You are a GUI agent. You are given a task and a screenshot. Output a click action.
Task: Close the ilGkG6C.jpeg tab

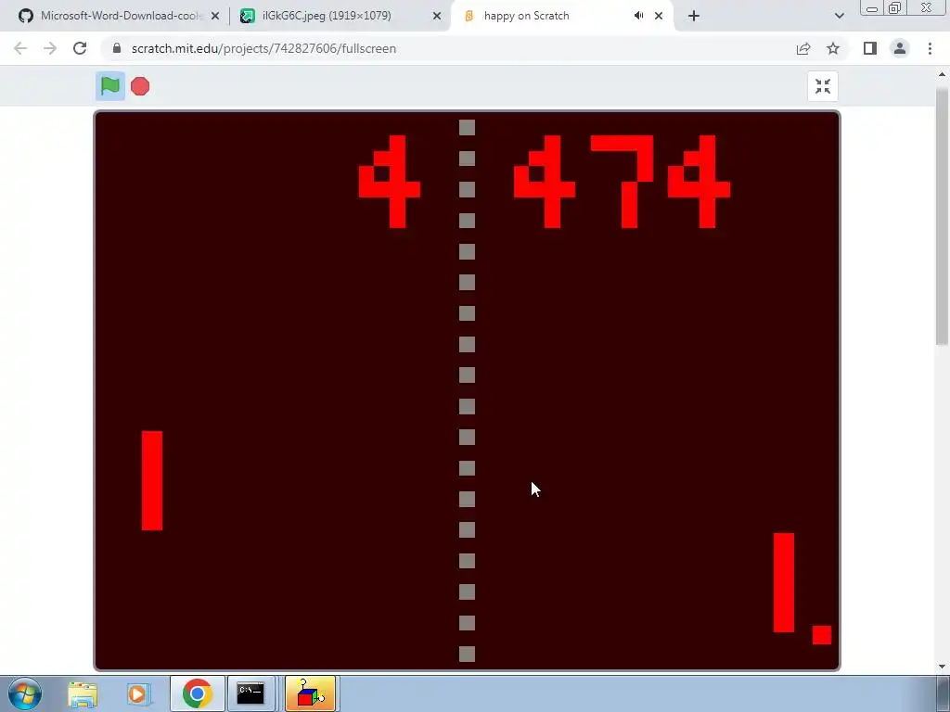[x=437, y=16]
